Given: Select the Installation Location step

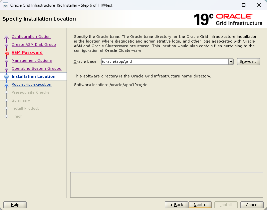Looking at the screenshot, I should 34,76.
